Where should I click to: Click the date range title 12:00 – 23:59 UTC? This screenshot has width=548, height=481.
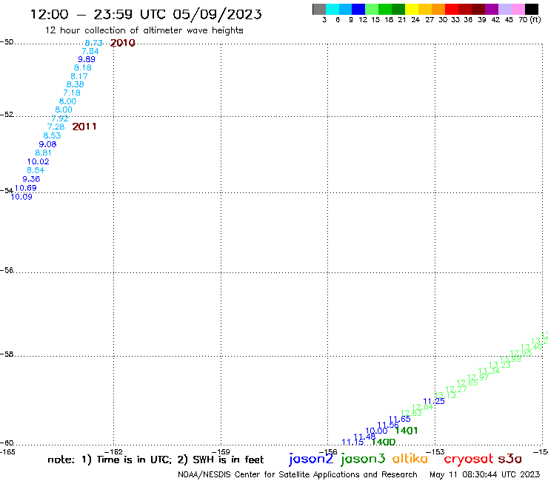(x=146, y=14)
